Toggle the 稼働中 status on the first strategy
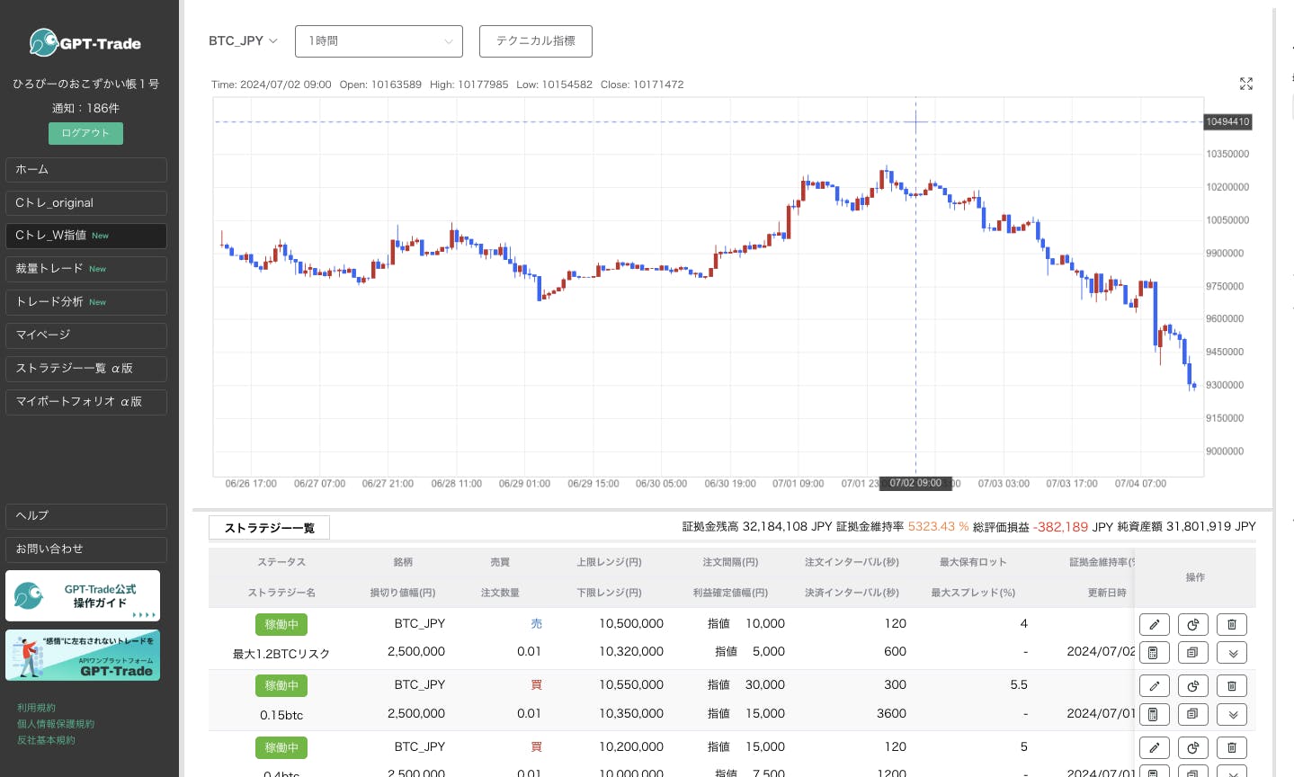 281,624
